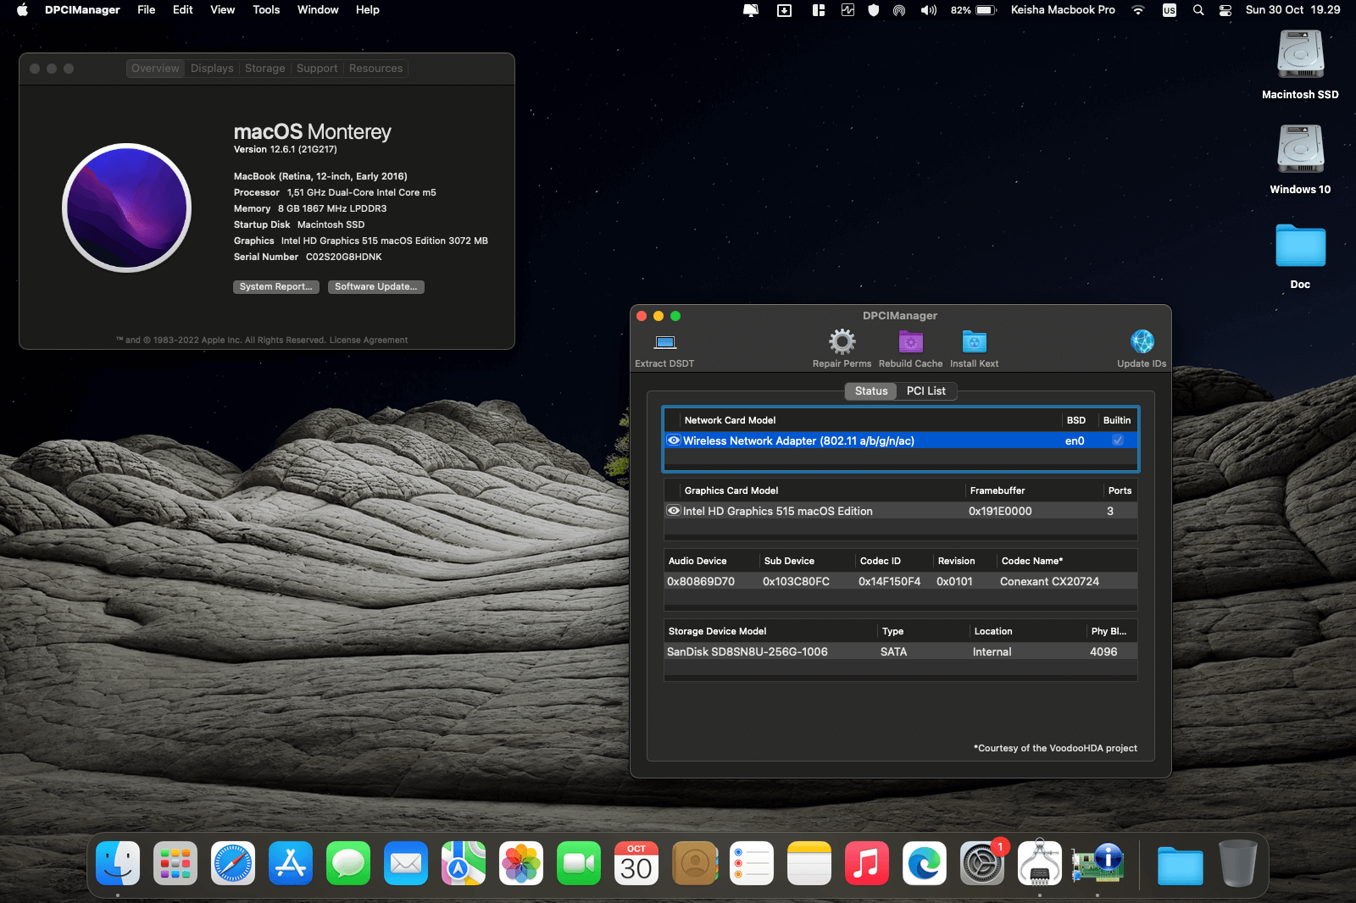Image resolution: width=1356 pixels, height=903 pixels.
Task: Open the Window menu in the menu bar
Action: [318, 10]
